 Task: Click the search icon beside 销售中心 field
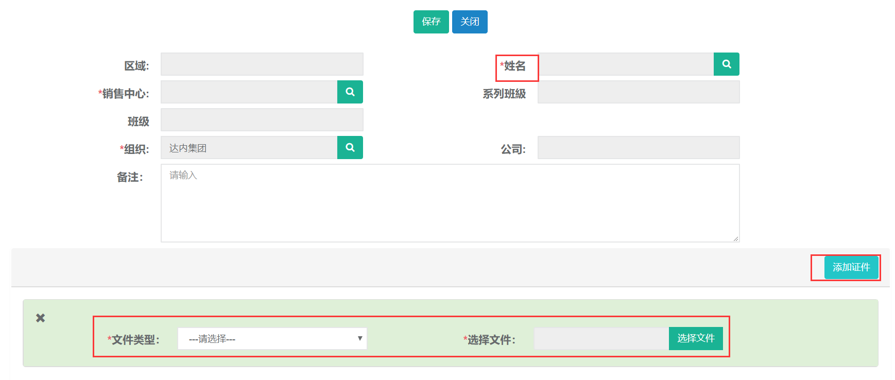click(350, 92)
